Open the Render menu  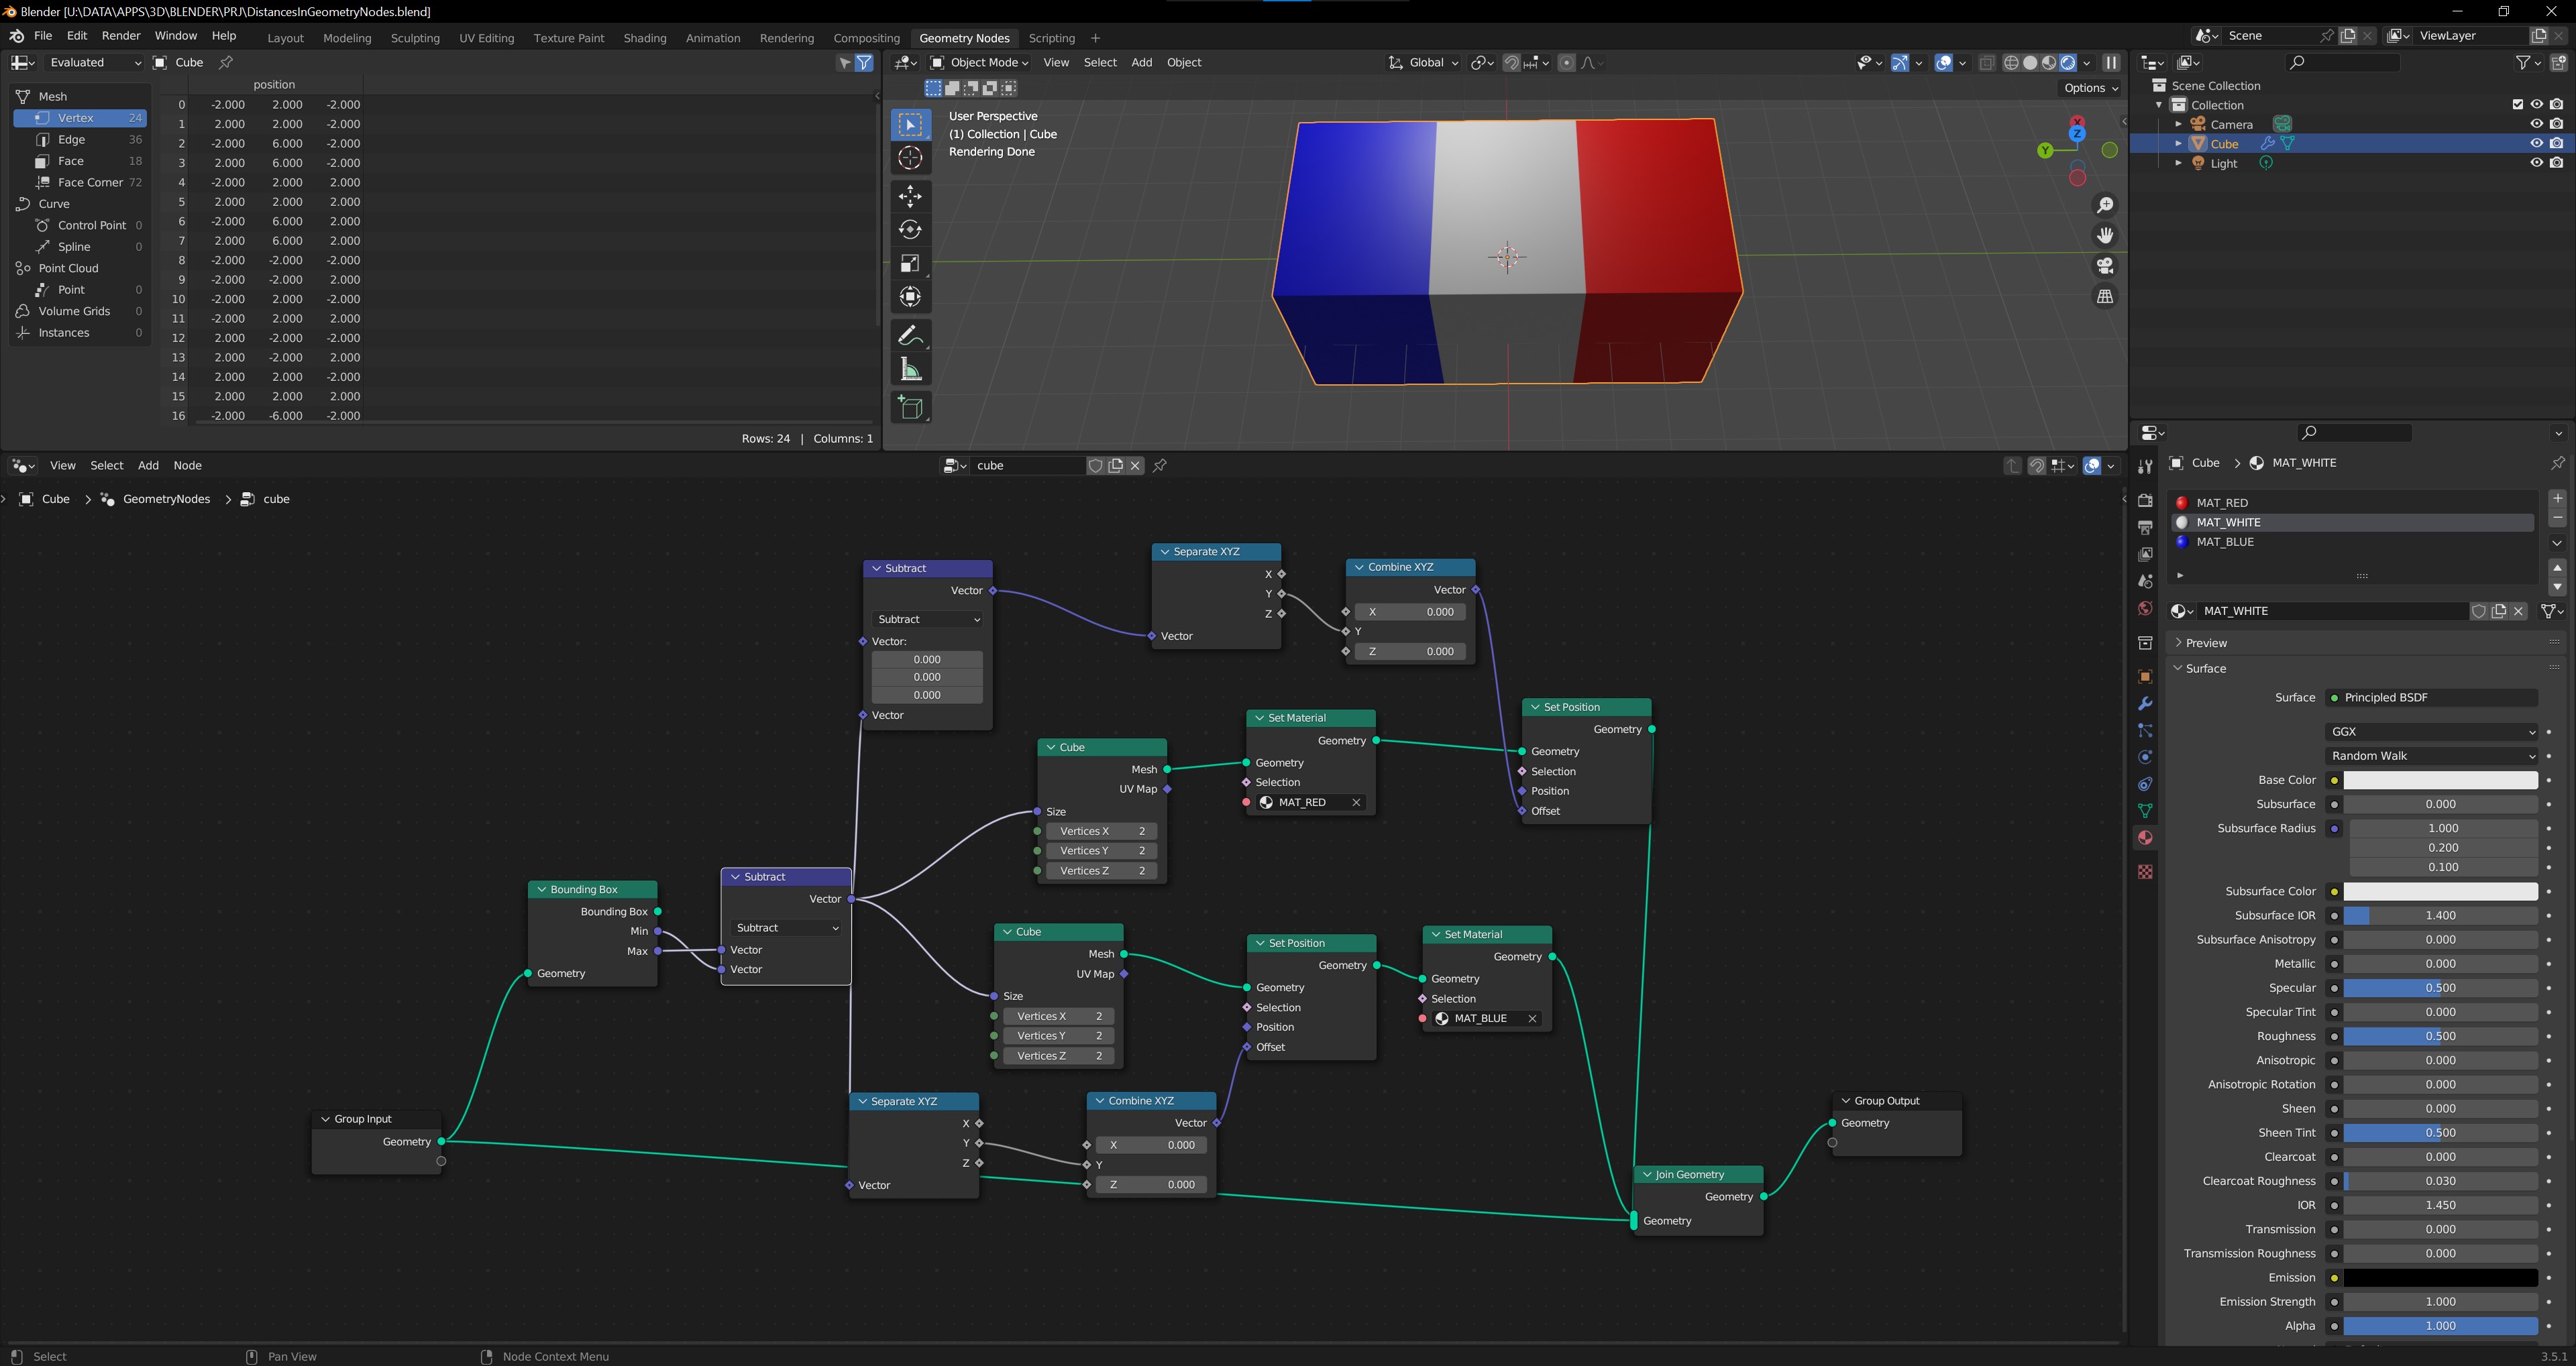click(x=121, y=36)
